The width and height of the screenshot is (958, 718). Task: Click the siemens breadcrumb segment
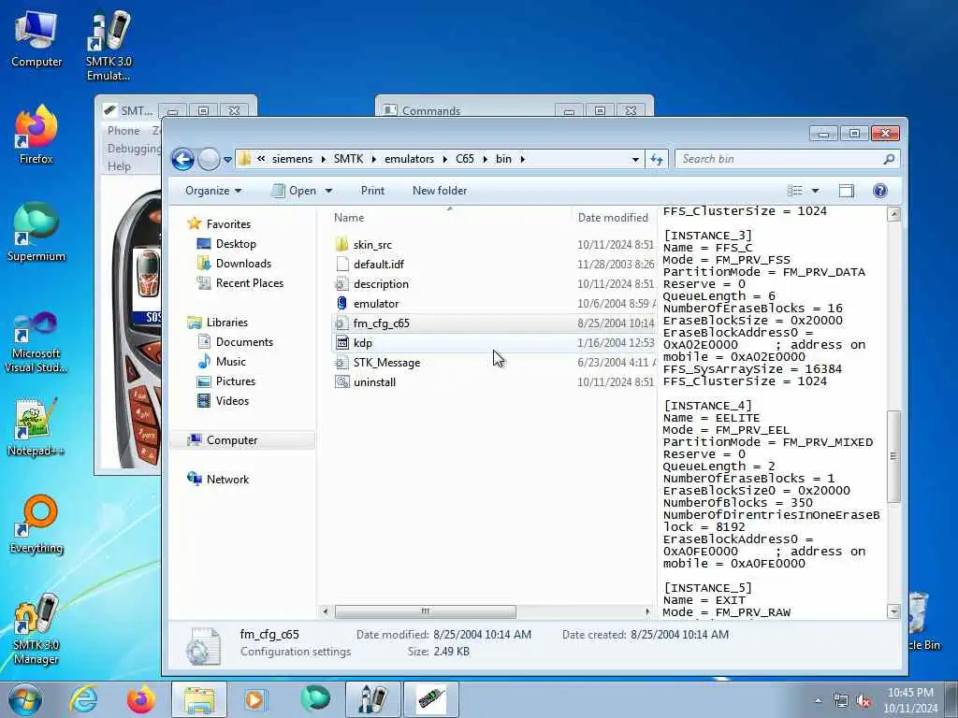click(x=292, y=159)
